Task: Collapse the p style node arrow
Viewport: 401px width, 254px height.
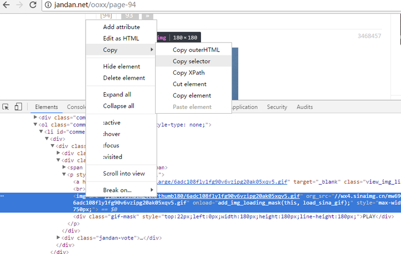Action: click(64, 174)
